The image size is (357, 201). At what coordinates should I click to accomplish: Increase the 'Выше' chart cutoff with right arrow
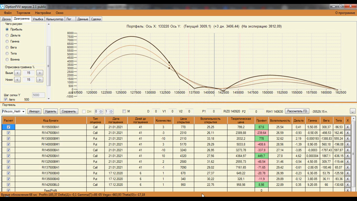click(x=40, y=73)
